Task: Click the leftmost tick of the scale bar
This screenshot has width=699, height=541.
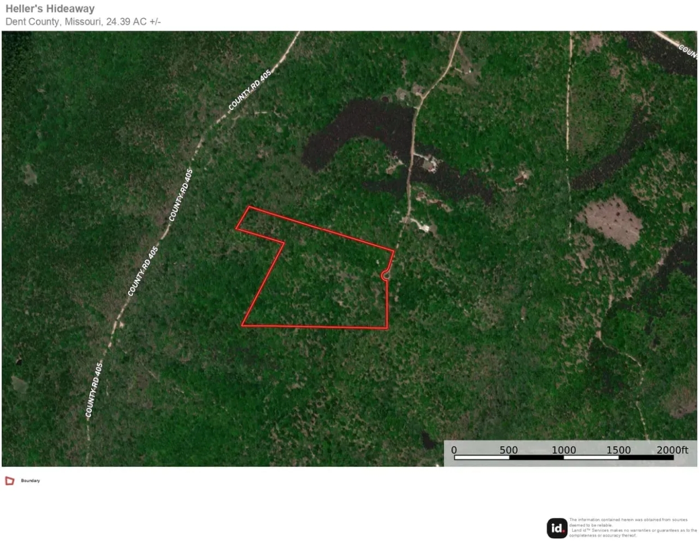Action: tap(454, 458)
